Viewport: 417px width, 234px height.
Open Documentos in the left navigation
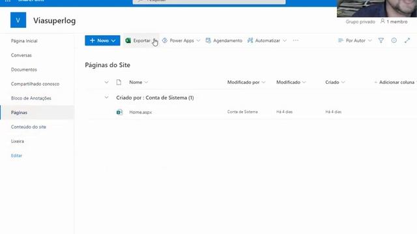[24, 70]
